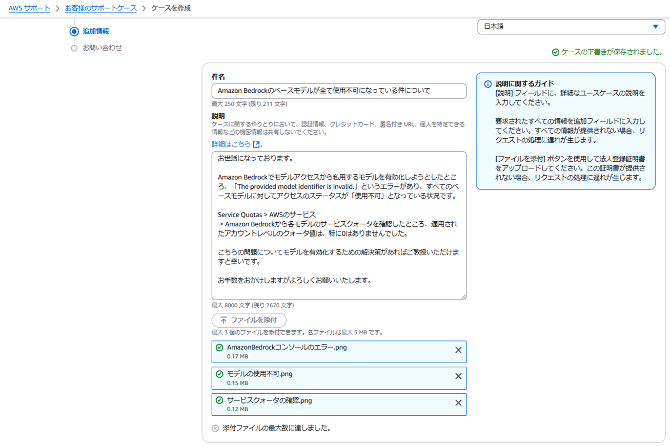Click the green check icon beside ケースの下書きが保存されました
Image resolution: width=670 pixels, height=446 pixels.
point(555,52)
